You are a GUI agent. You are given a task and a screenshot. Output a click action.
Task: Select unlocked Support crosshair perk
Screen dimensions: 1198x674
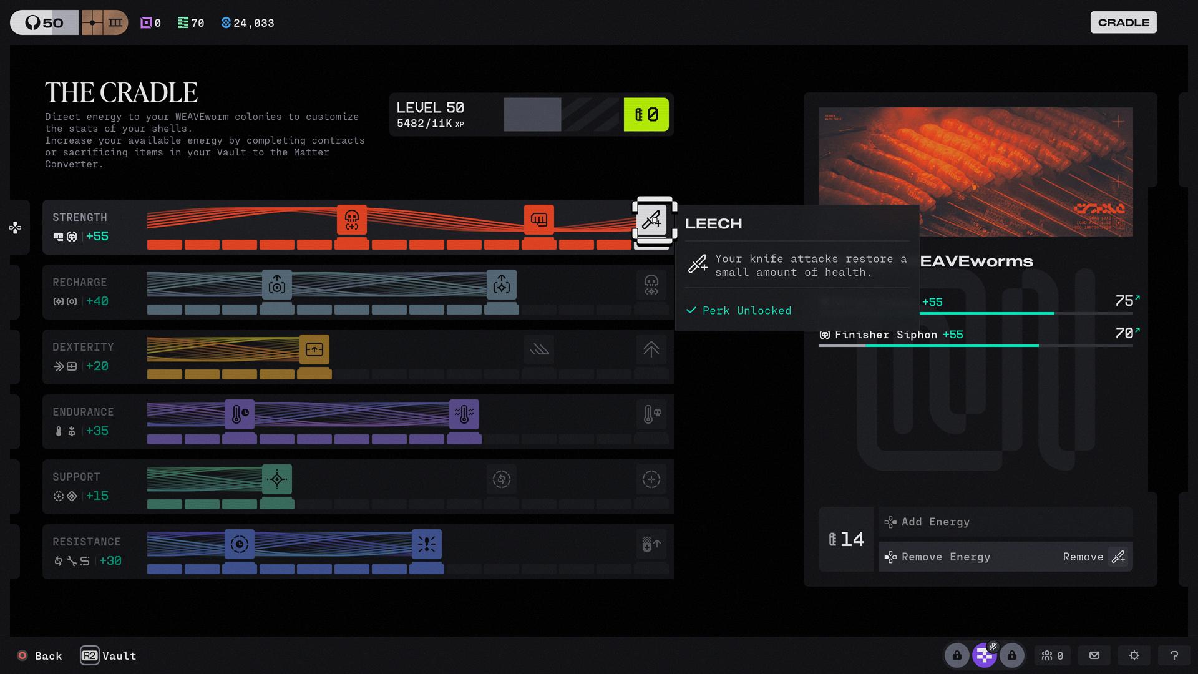(277, 479)
